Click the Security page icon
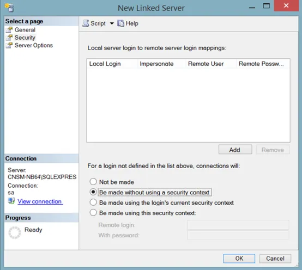 point(9,38)
